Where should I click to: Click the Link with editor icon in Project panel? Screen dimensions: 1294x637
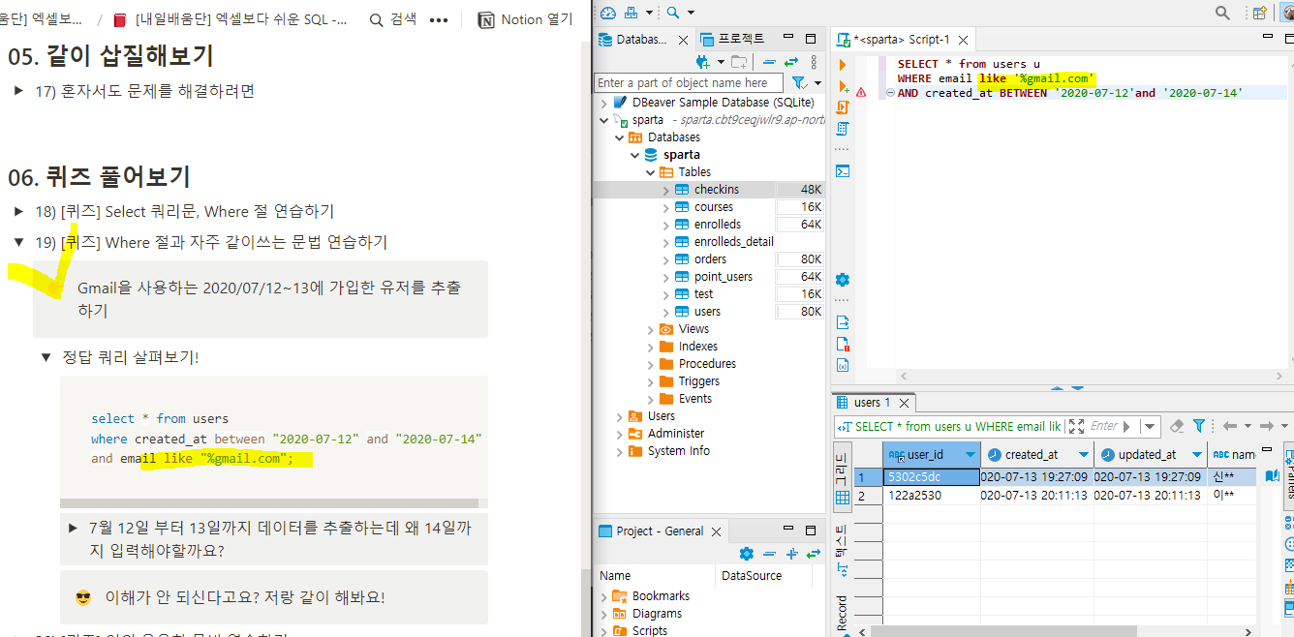click(x=812, y=554)
